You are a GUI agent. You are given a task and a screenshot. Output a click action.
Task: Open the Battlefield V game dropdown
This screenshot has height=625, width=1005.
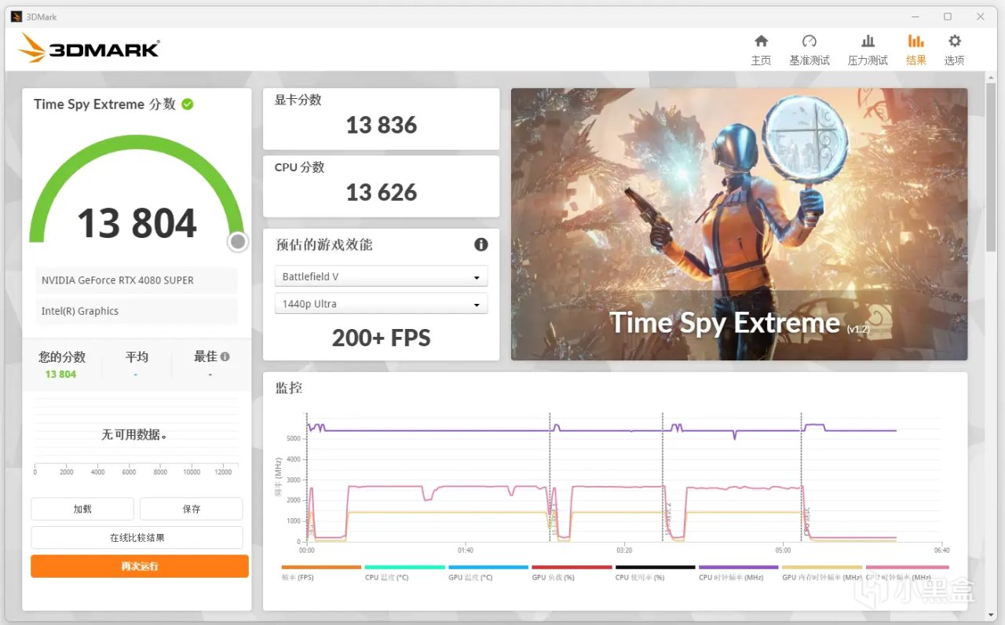381,276
